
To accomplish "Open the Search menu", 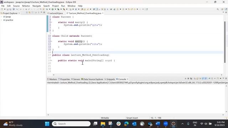I will 46,6.
